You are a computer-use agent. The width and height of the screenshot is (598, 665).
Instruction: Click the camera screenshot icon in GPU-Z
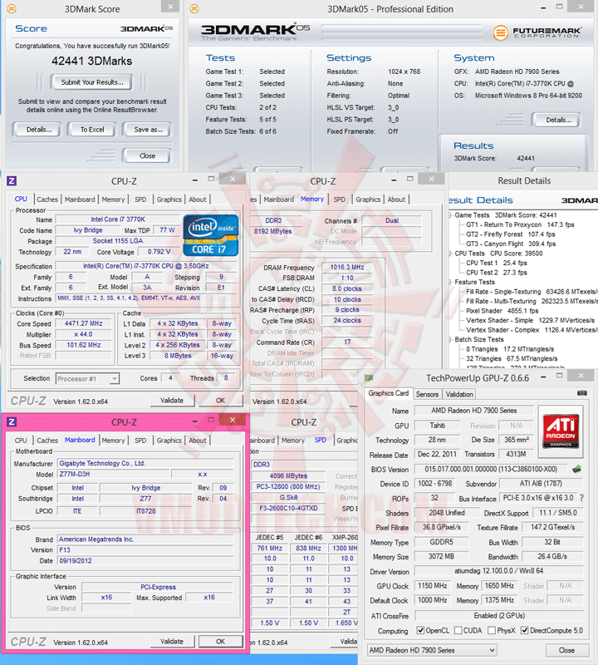tap(582, 393)
